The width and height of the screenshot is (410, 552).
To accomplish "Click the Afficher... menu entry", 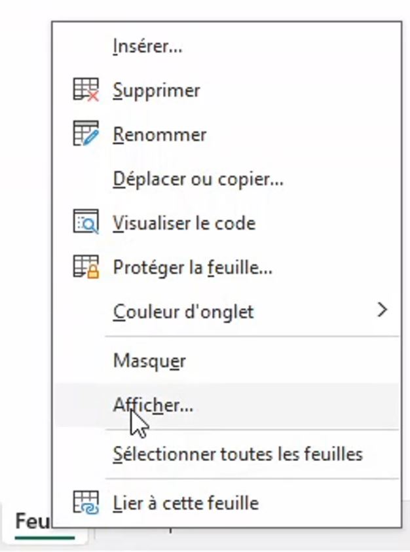I will click(153, 405).
